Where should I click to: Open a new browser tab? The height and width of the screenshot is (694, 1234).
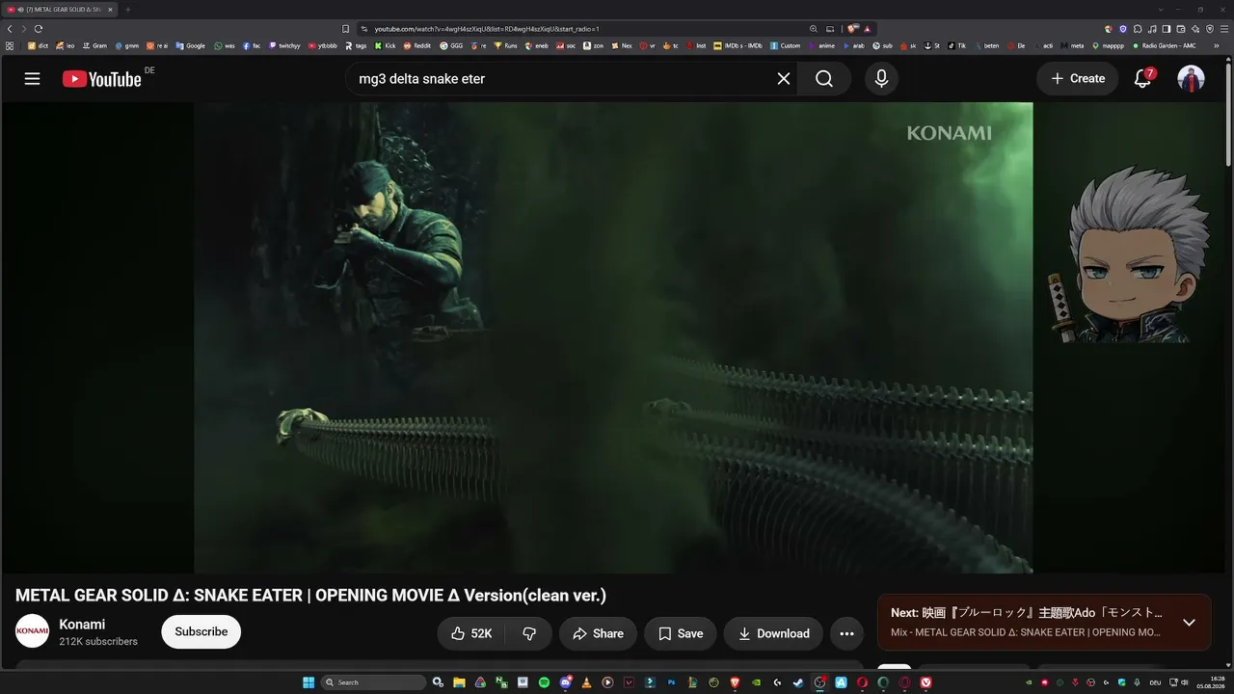(x=127, y=10)
